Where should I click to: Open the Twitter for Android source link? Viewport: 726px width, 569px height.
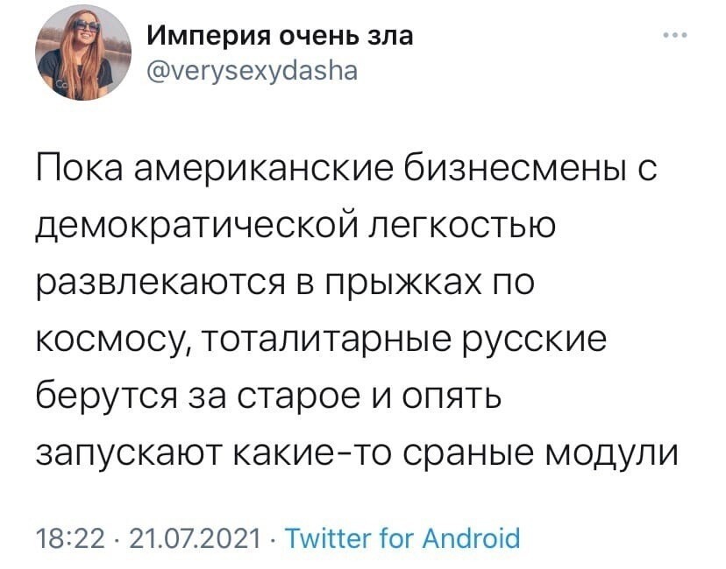(402, 539)
